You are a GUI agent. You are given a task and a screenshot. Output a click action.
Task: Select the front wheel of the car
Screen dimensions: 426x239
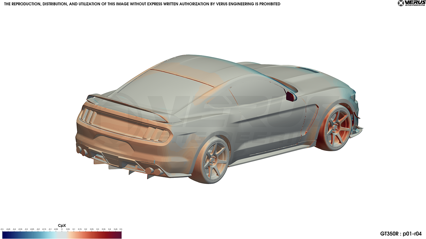tap(337, 127)
